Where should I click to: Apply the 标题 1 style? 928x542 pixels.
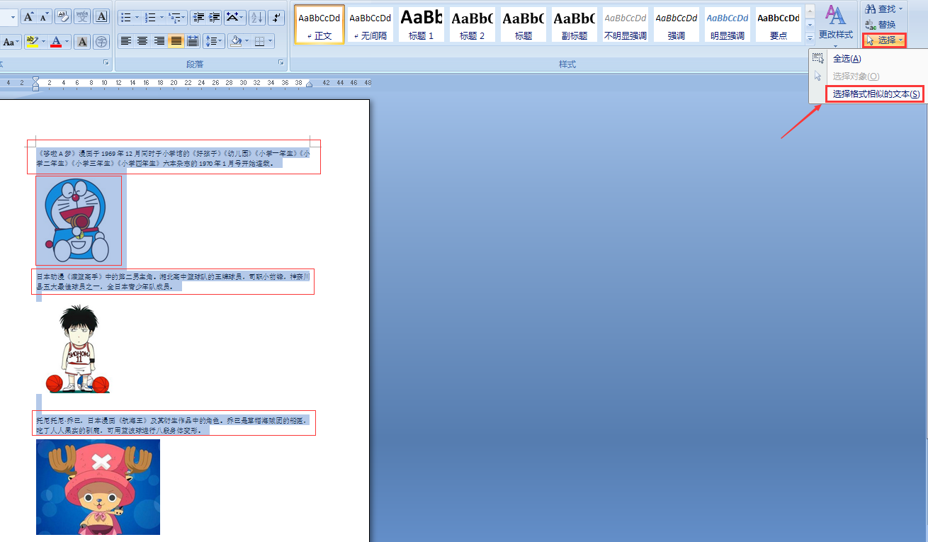click(421, 25)
